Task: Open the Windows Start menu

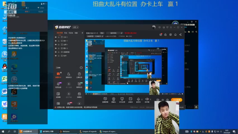Action: tap(3, 131)
